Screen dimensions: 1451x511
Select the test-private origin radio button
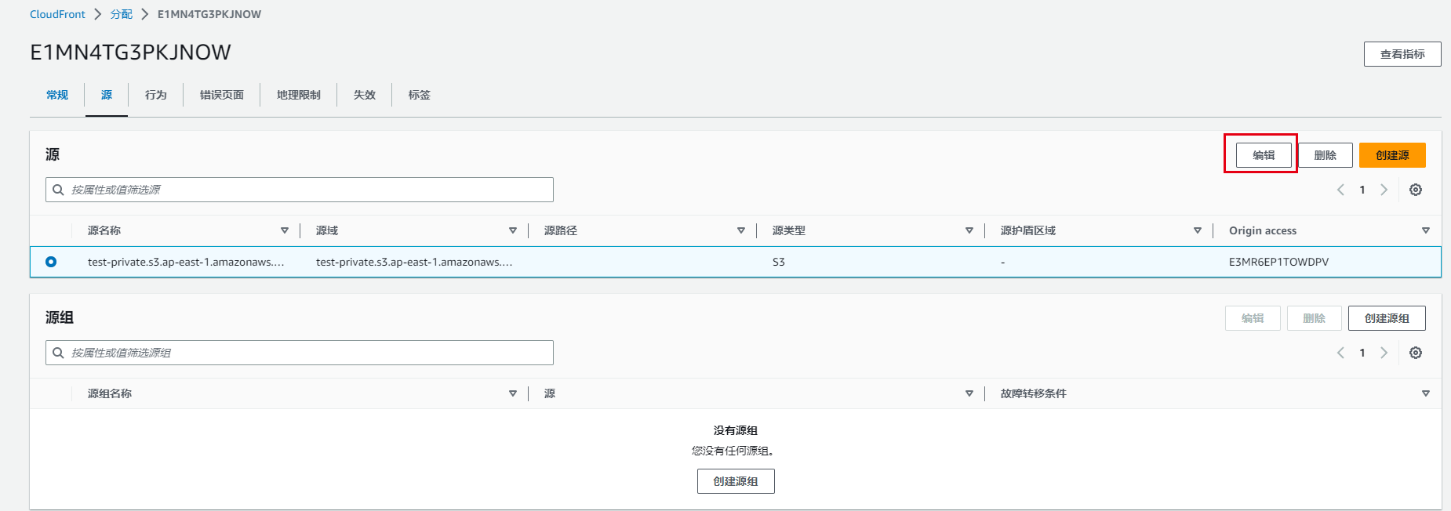(x=51, y=262)
